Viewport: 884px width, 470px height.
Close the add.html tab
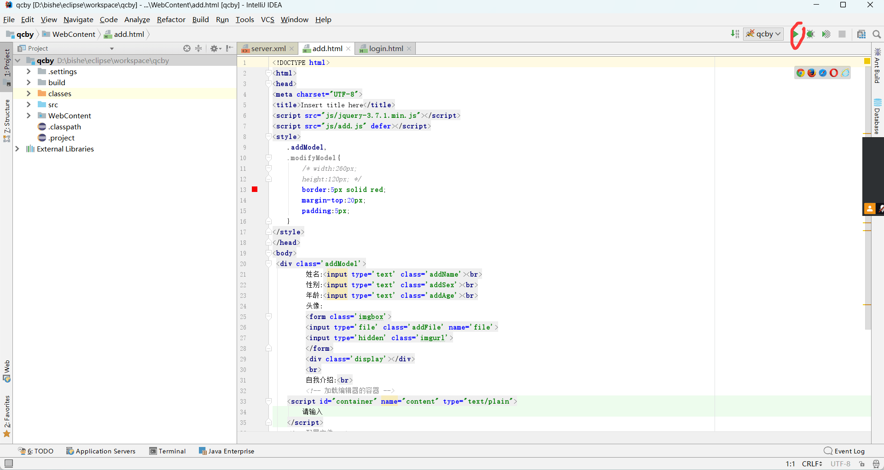click(x=349, y=48)
